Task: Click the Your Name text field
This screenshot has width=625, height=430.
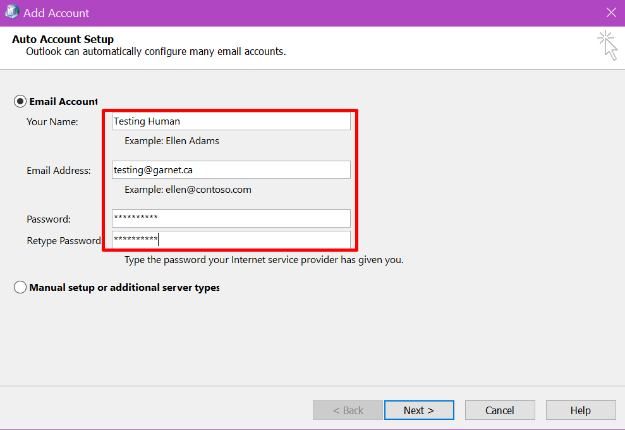Action: (231, 121)
